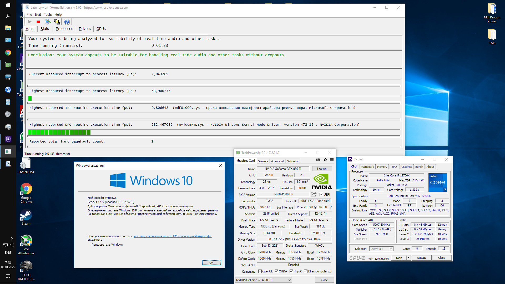
Task: Click the LatencyMon options monitor icon
Action: pos(48,22)
